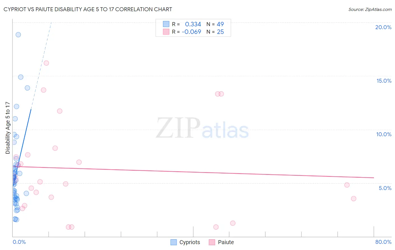Image resolution: width=395 pixels, height=250 pixels.
Task: Click the highest pink Paiute data point
Action: pos(46,63)
